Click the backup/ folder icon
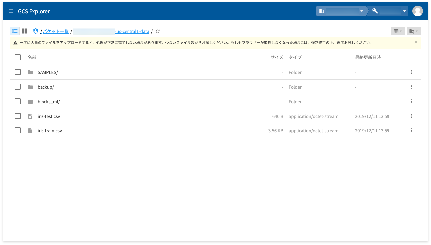The height and width of the screenshot is (245, 431). 30,87
